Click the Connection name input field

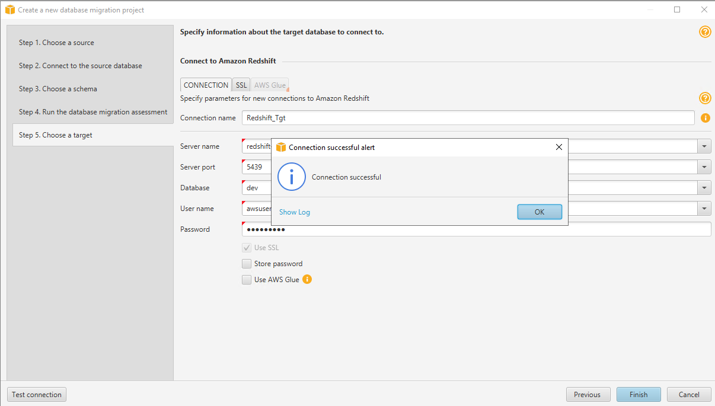(468, 118)
